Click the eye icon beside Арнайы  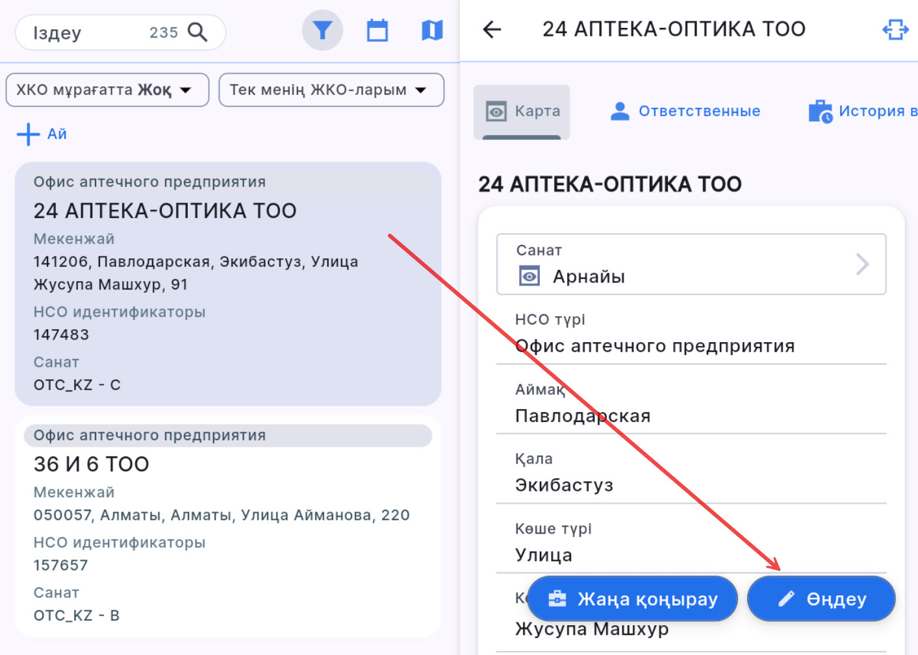pos(529,277)
